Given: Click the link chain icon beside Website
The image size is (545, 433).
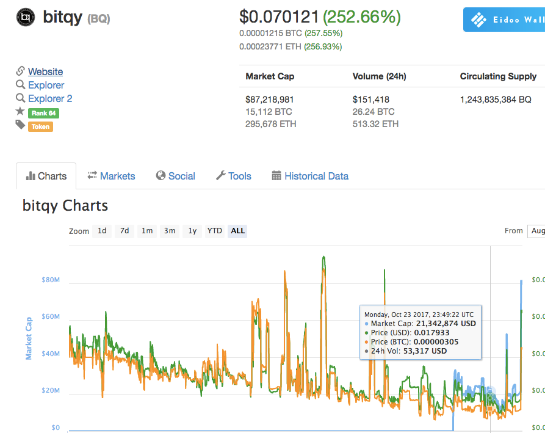Looking at the screenshot, I should coord(20,71).
